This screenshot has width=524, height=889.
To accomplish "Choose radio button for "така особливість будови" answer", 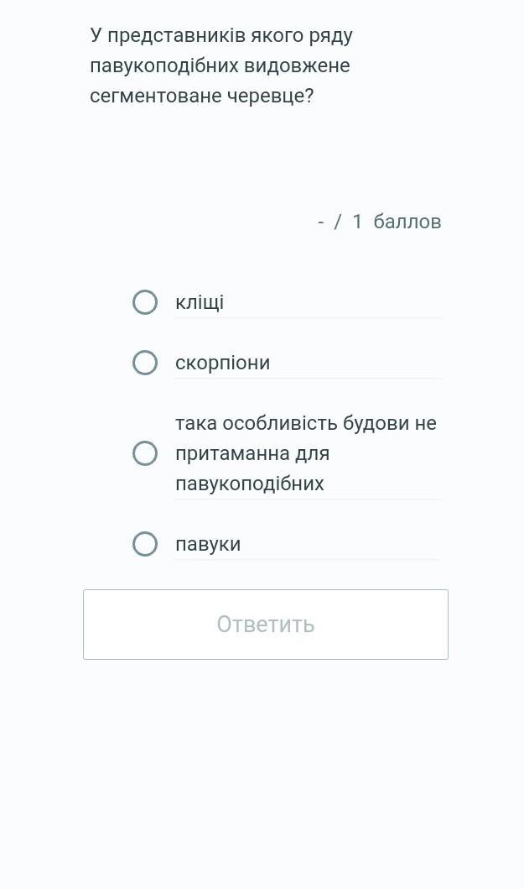I will click(145, 453).
